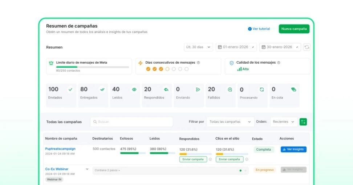Click calendar icon in 01-enero-2026 field

220,47
